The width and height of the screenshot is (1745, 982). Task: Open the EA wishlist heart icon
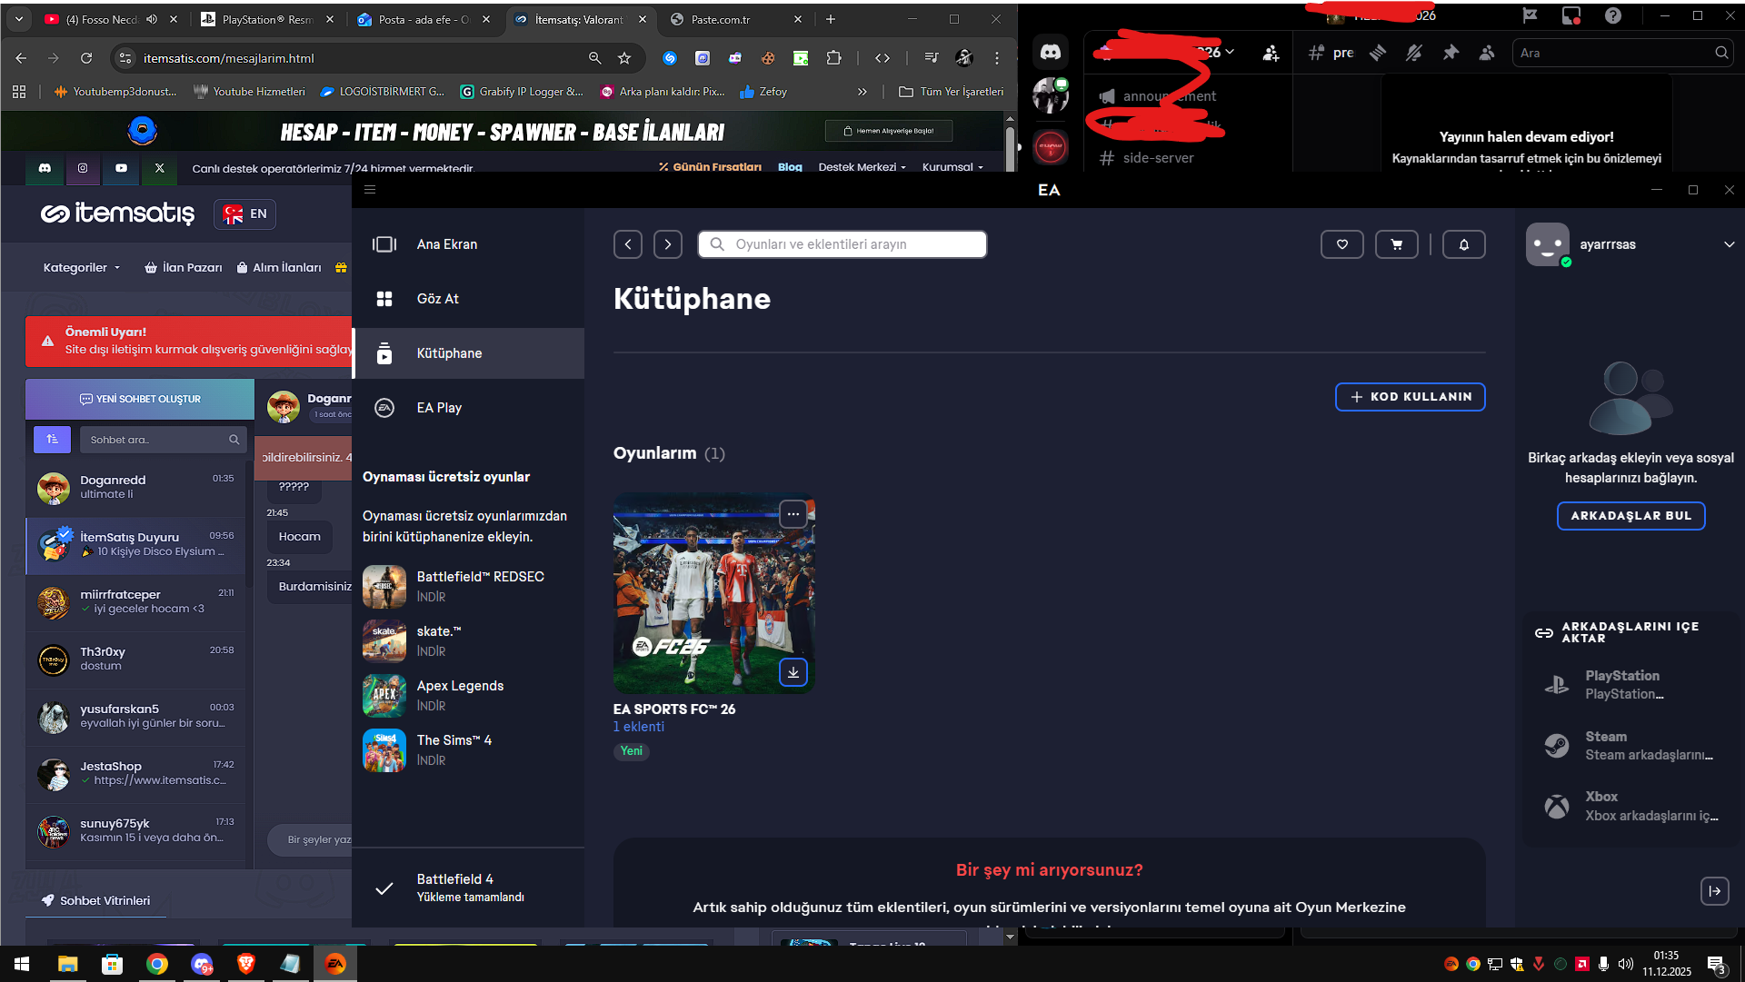1342,244
